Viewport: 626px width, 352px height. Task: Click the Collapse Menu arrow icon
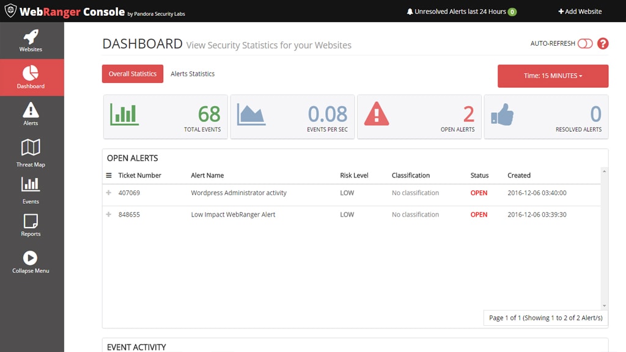(31, 258)
